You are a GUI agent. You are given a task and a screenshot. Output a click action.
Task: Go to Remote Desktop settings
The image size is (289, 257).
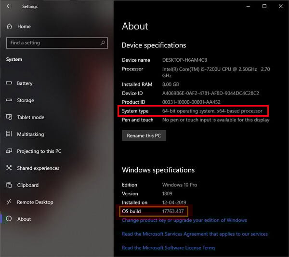(35, 202)
